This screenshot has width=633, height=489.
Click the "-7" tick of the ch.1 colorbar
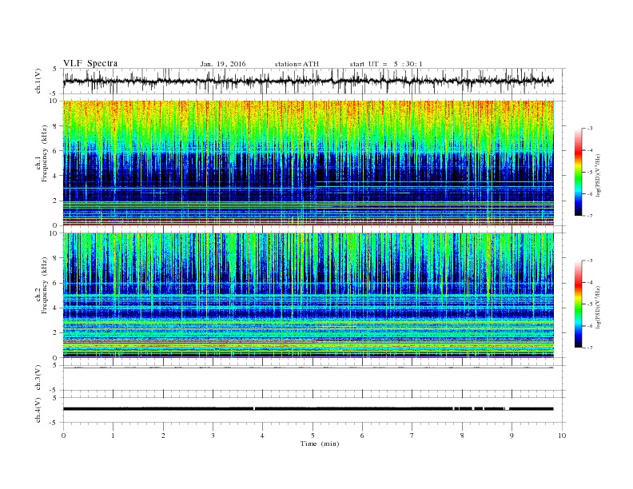point(590,216)
